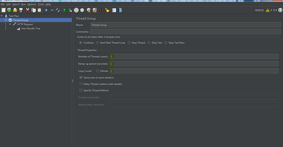Open the Tools menu
The height and width of the screenshot is (147, 283).
tap(41, 4)
